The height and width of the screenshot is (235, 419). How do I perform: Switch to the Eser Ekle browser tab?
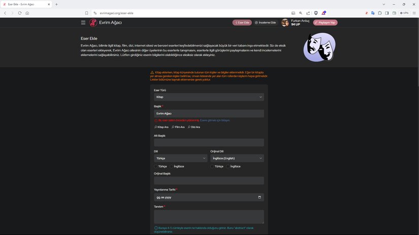[25, 4]
